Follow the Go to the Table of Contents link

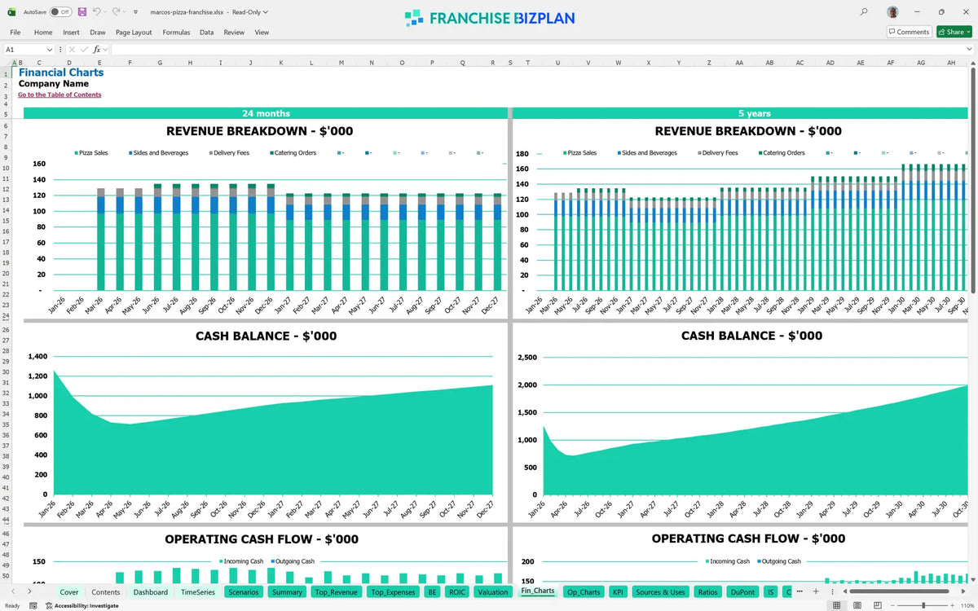[x=59, y=95]
